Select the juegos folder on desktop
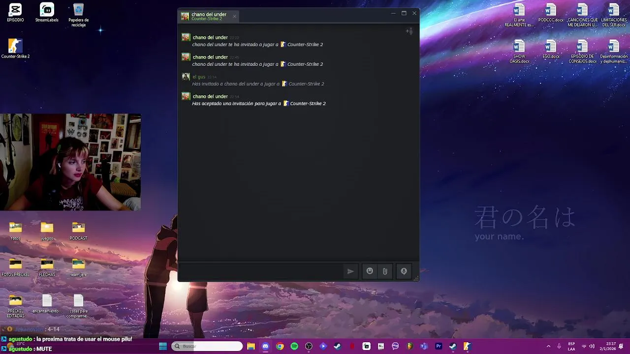Screen dimensions: 630x354 [47, 231]
